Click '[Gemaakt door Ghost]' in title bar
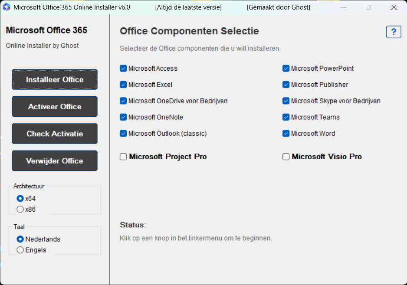 click(x=279, y=7)
